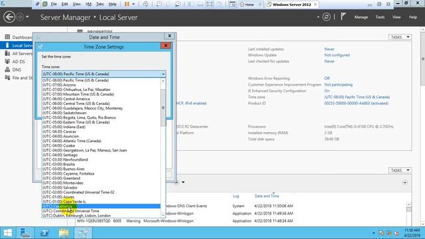This screenshot has height=239, width=425.
Task: Open the View menu in Server Manager
Action: tap(396, 17)
